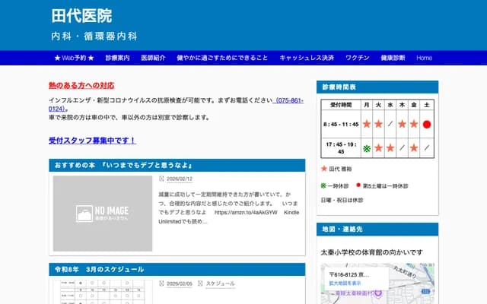Click the Home menu link
Viewport: 487px width, 304px height.
pyautogui.click(x=424, y=58)
